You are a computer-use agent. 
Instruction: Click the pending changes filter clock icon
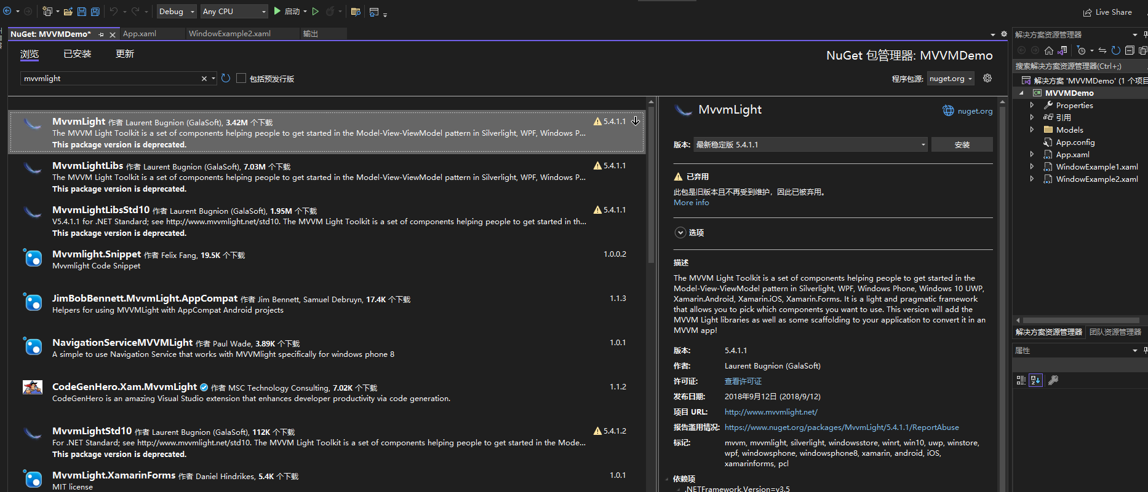click(1082, 50)
